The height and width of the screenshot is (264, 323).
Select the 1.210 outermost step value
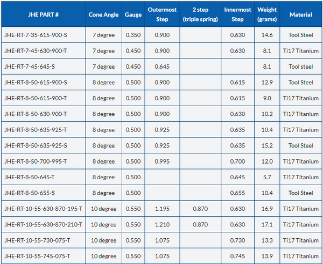[161, 224]
